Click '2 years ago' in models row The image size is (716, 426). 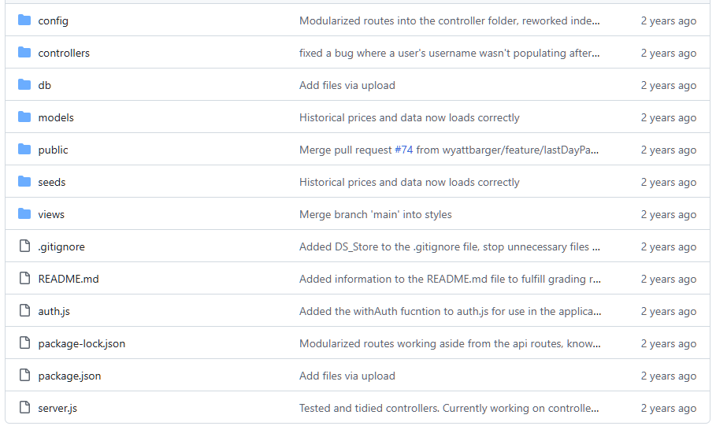click(x=669, y=118)
